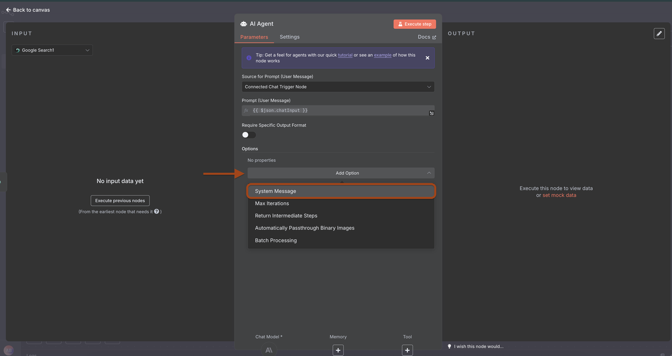Go back to canvas via arrow link
This screenshot has width=672, height=356.
[x=28, y=9]
